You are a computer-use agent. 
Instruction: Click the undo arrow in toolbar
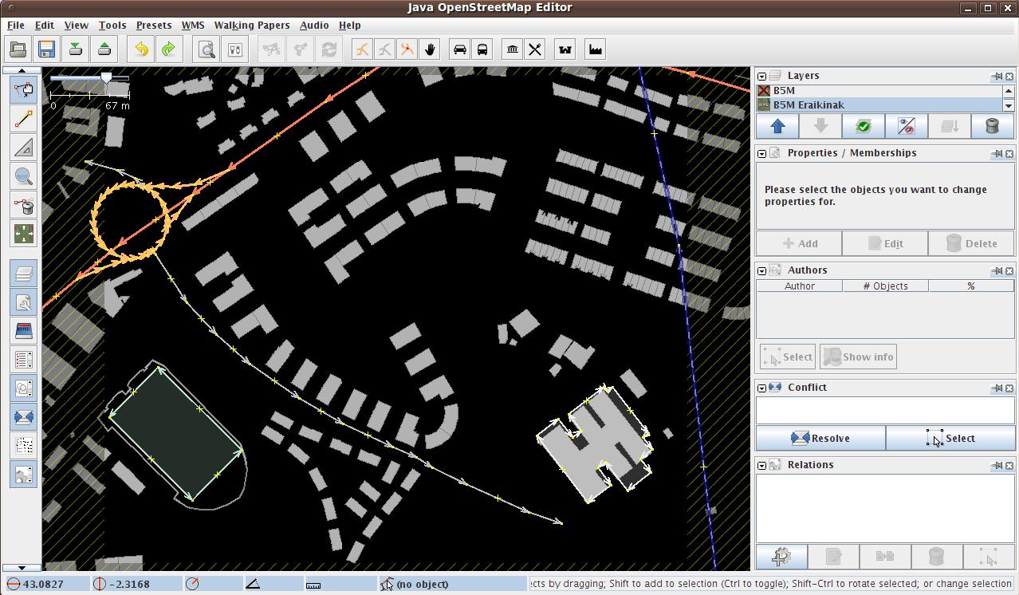[141, 49]
